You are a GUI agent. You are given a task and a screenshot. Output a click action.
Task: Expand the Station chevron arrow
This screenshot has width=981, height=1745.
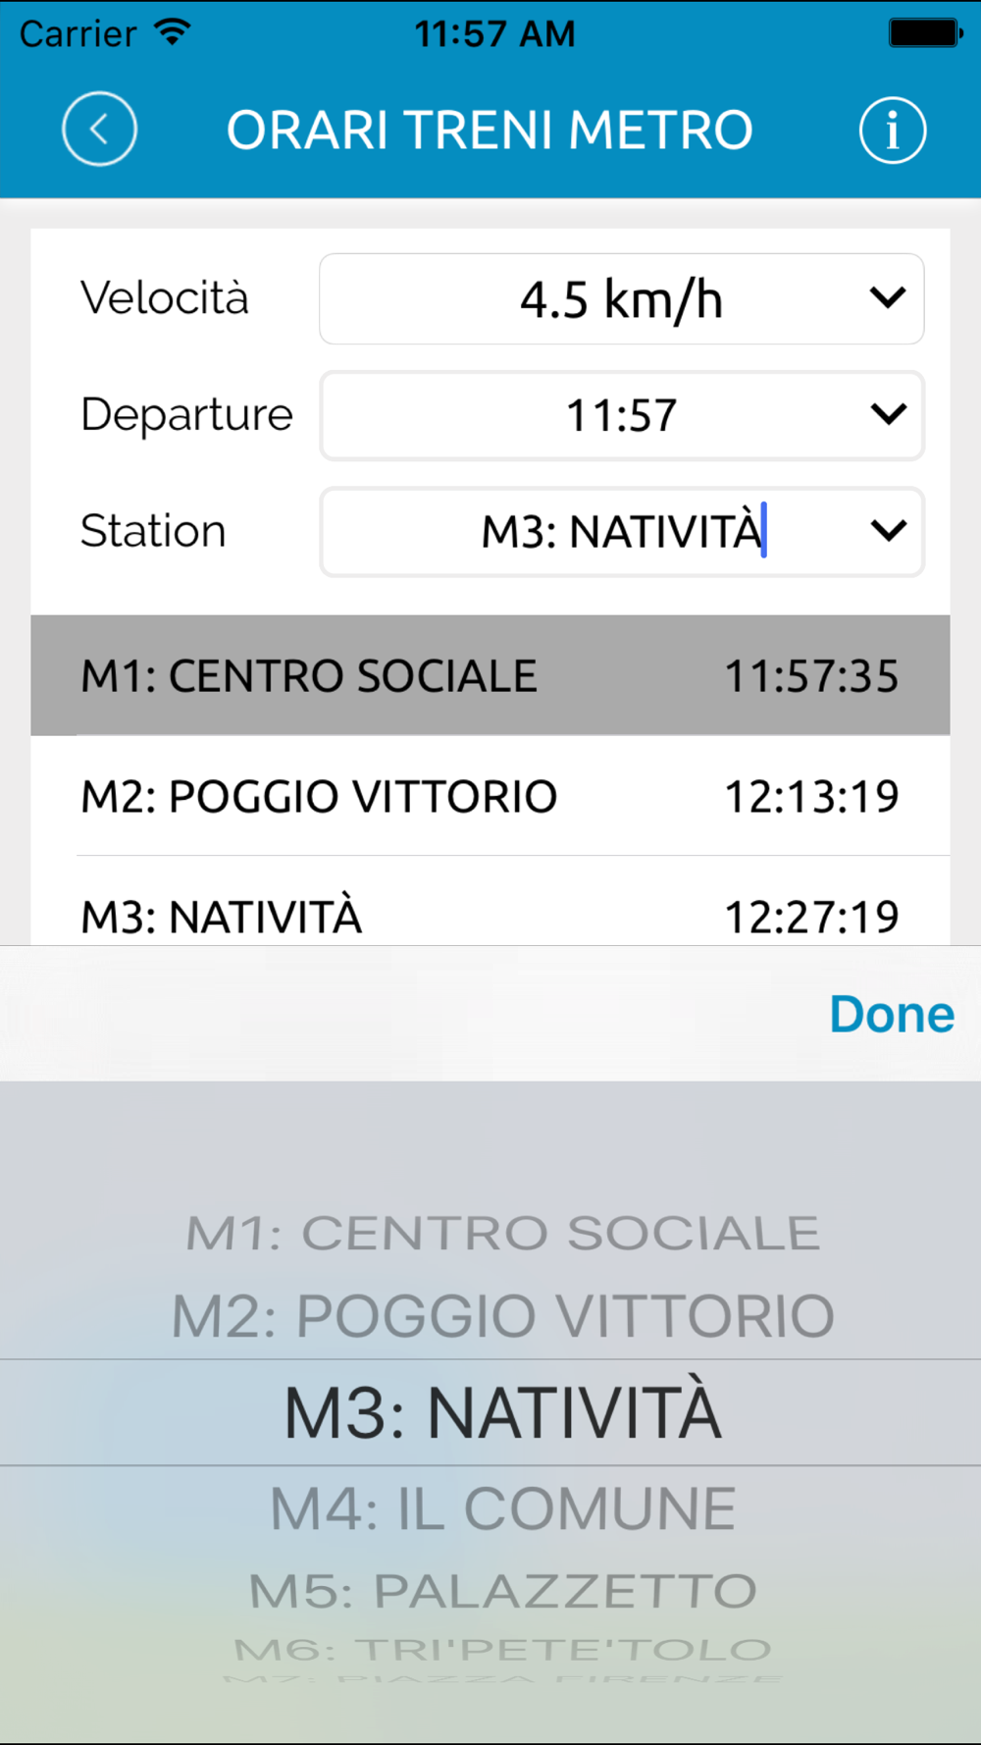click(888, 531)
